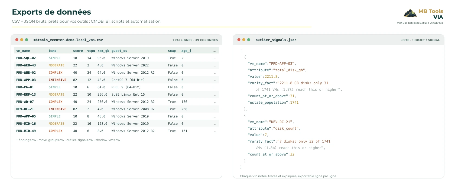Viewport: 455px width, 189px height.
Task: Click the Windows Server 2022 cell
Action: [x=130, y=65]
